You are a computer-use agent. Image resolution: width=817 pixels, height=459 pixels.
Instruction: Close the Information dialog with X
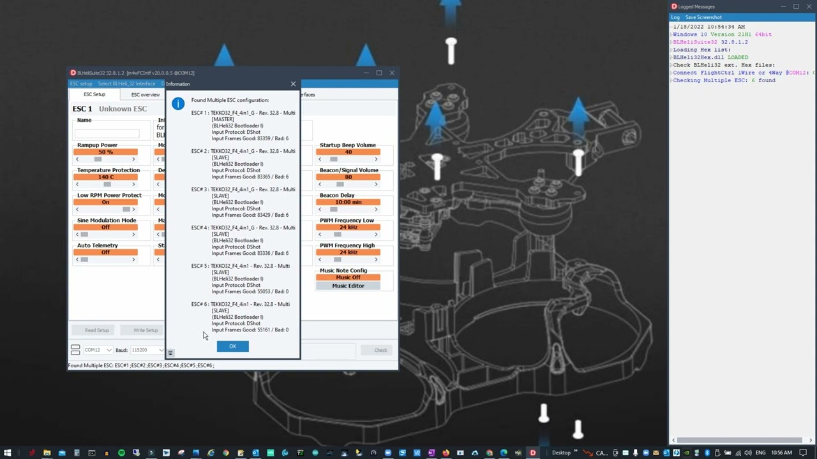[293, 84]
